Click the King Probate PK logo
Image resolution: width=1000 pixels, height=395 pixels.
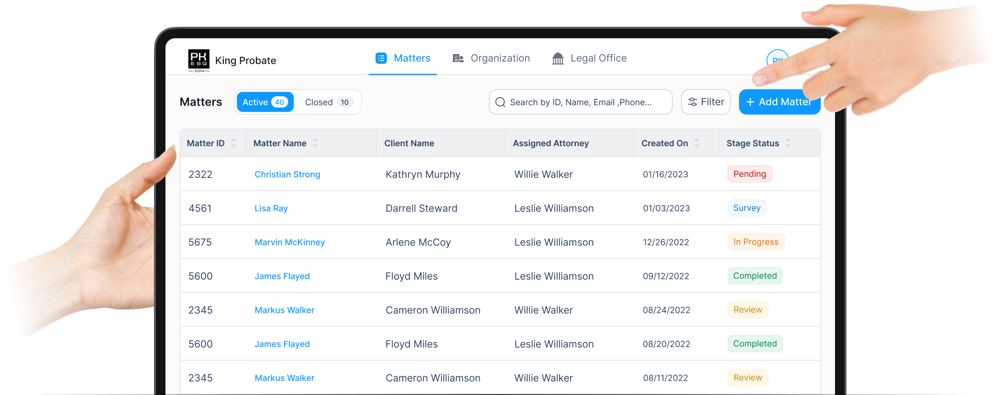[x=198, y=60]
